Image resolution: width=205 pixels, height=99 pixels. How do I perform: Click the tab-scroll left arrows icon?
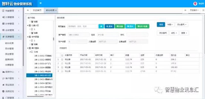[28, 10]
